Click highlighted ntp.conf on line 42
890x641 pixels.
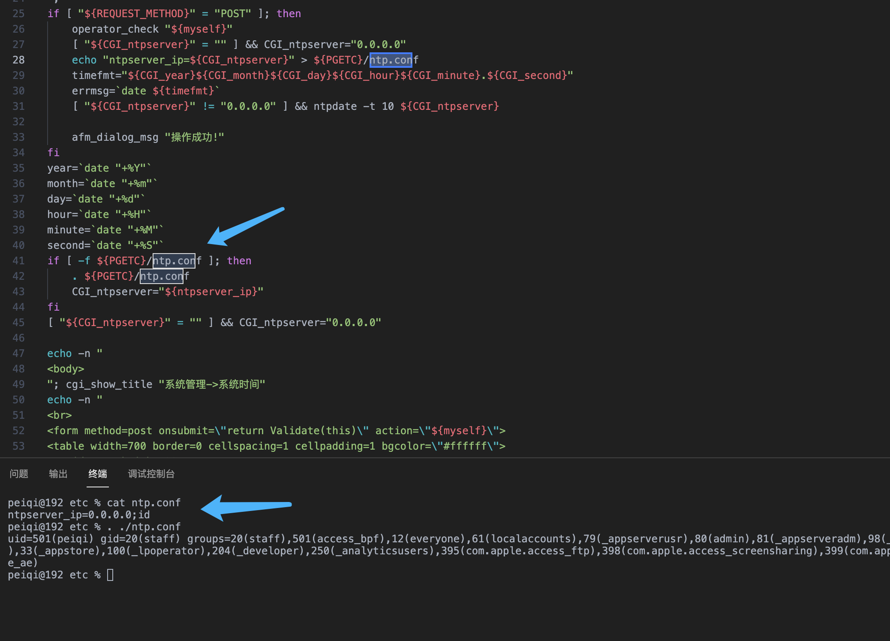[x=162, y=276]
